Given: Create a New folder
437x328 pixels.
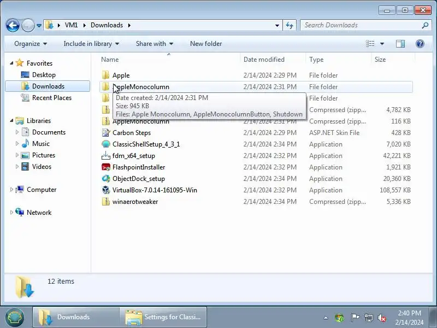Looking at the screenshot, I should click(x=206, y=44).
